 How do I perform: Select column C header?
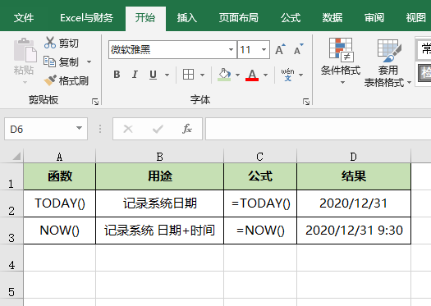click(x=260, y=157)
